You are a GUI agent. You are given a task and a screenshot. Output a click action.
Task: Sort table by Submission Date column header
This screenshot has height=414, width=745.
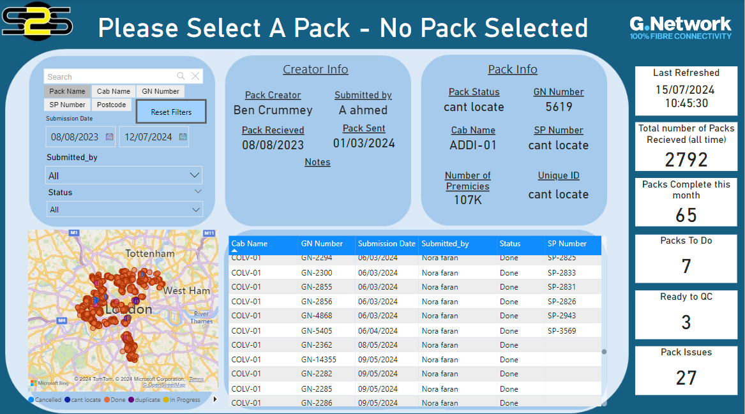pyautogui.click(x=386, y=244)
